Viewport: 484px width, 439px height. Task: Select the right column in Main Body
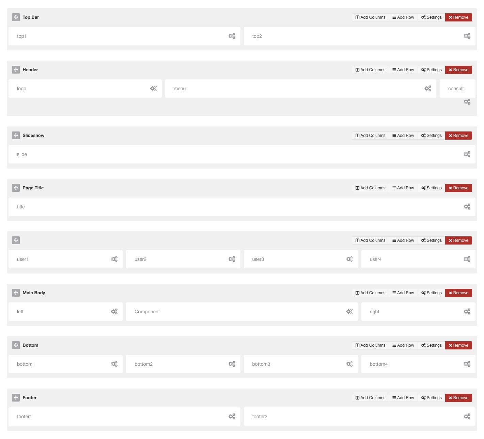pos(418,312)
